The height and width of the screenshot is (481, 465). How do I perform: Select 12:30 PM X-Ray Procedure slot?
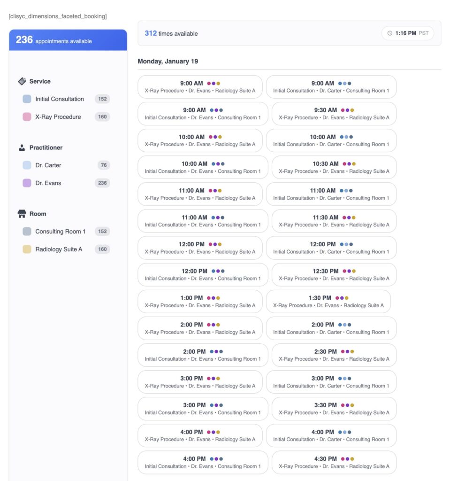334,275
